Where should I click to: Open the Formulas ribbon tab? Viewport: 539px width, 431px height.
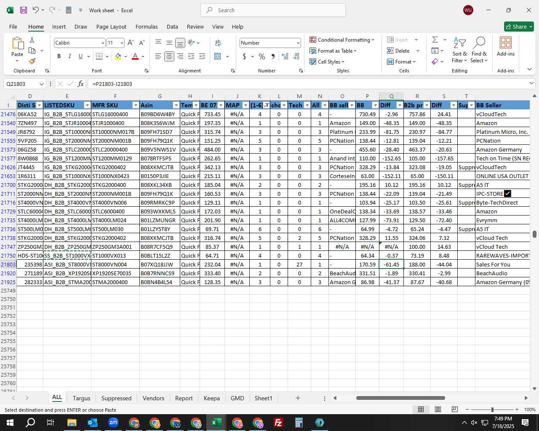point(147,27)
